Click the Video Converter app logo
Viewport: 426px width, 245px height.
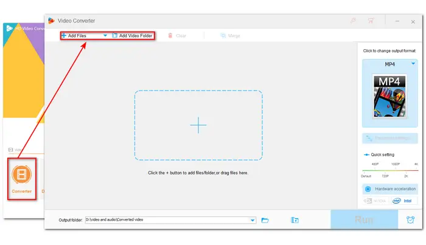pyautogui.click(x=51, y=21)
